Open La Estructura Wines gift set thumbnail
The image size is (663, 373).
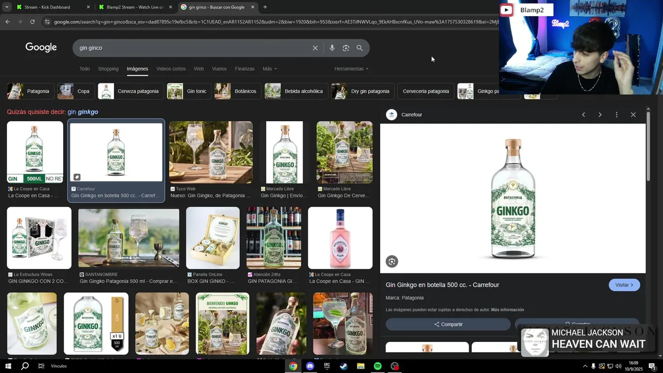tap(39, 238)
